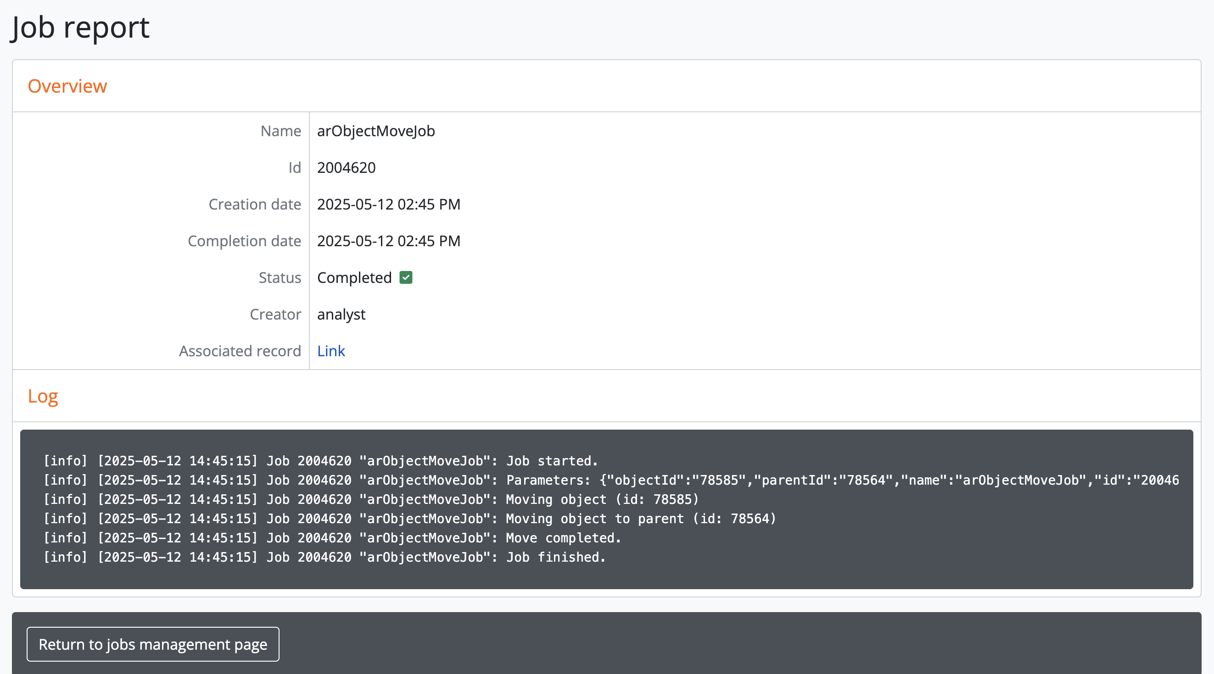Click the Job report page heading
1214x674 pixels.
[80, 28]
